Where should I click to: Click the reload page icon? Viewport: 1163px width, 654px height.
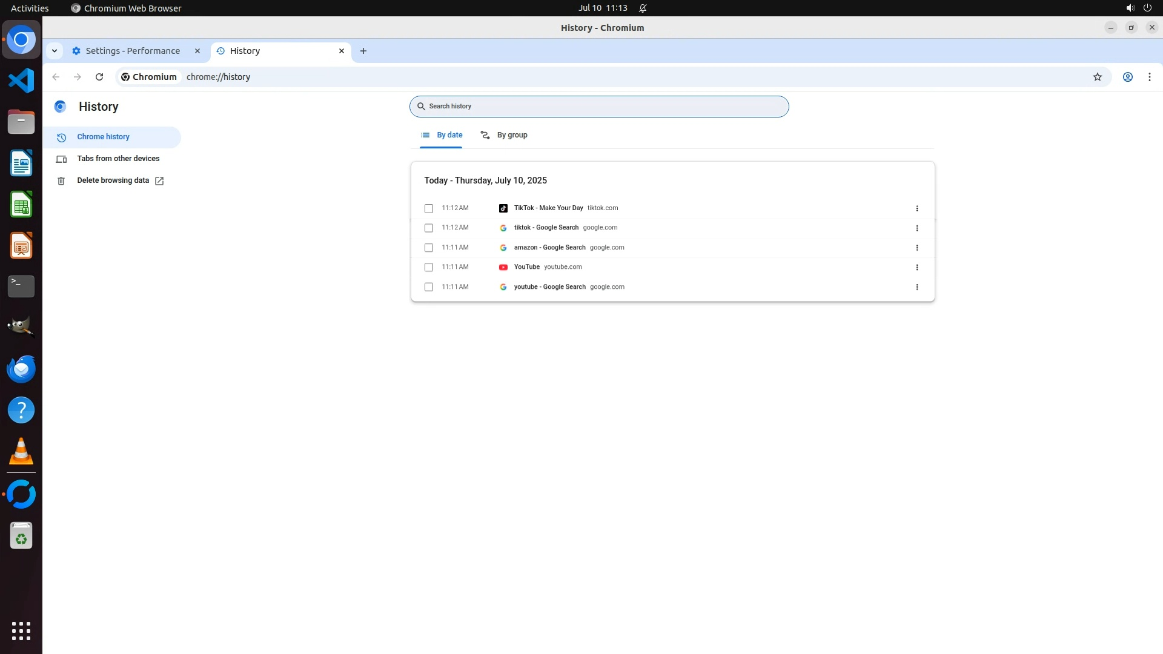tap(99, 77)
